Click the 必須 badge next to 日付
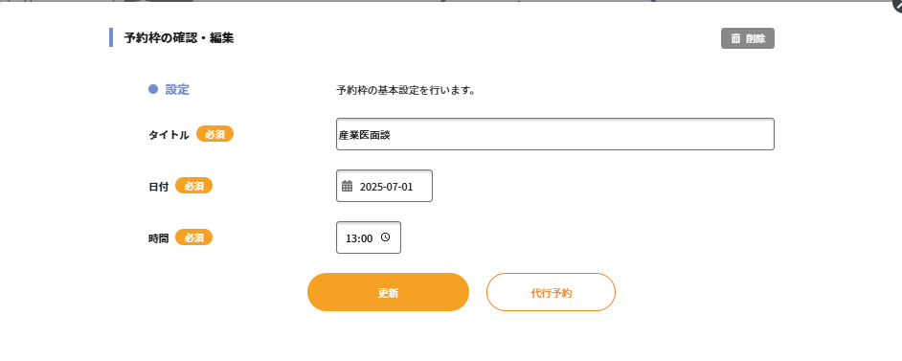The image size is (902, 361). point(193,186)
